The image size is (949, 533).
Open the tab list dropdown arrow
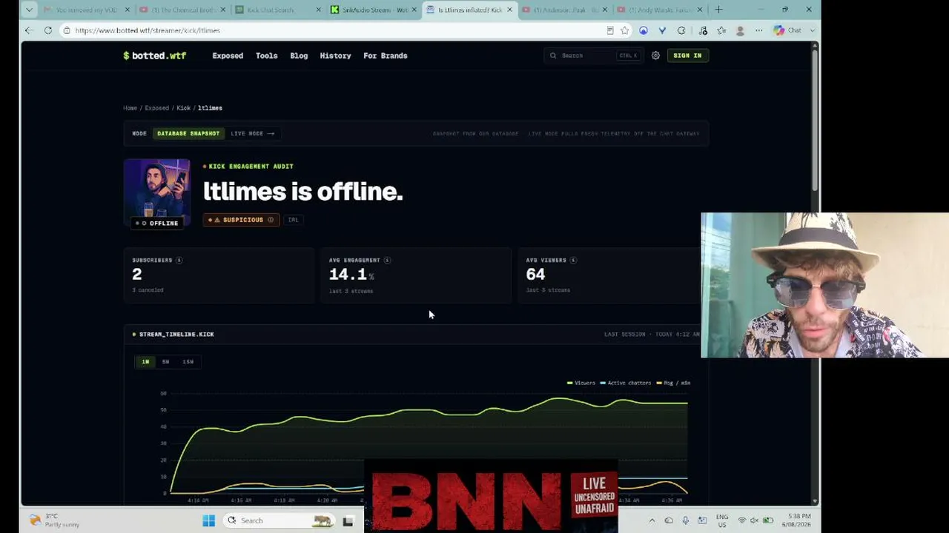click(x=28, y=10)
